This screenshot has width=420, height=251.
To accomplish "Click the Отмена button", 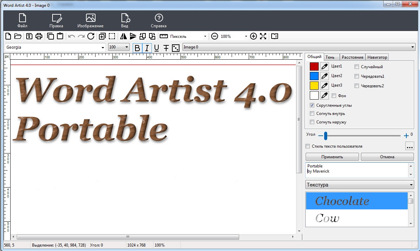I will pyautogui.click(x=387, y=157).
